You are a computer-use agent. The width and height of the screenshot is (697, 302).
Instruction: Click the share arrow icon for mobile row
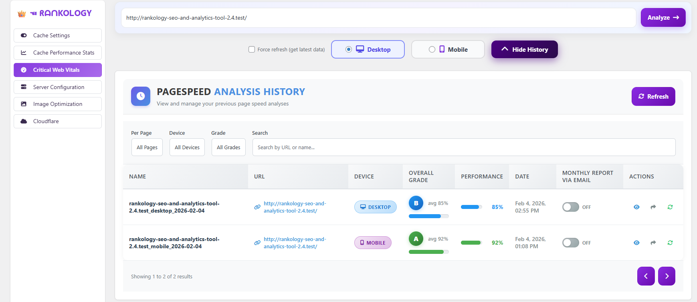(x=653, y=243)
